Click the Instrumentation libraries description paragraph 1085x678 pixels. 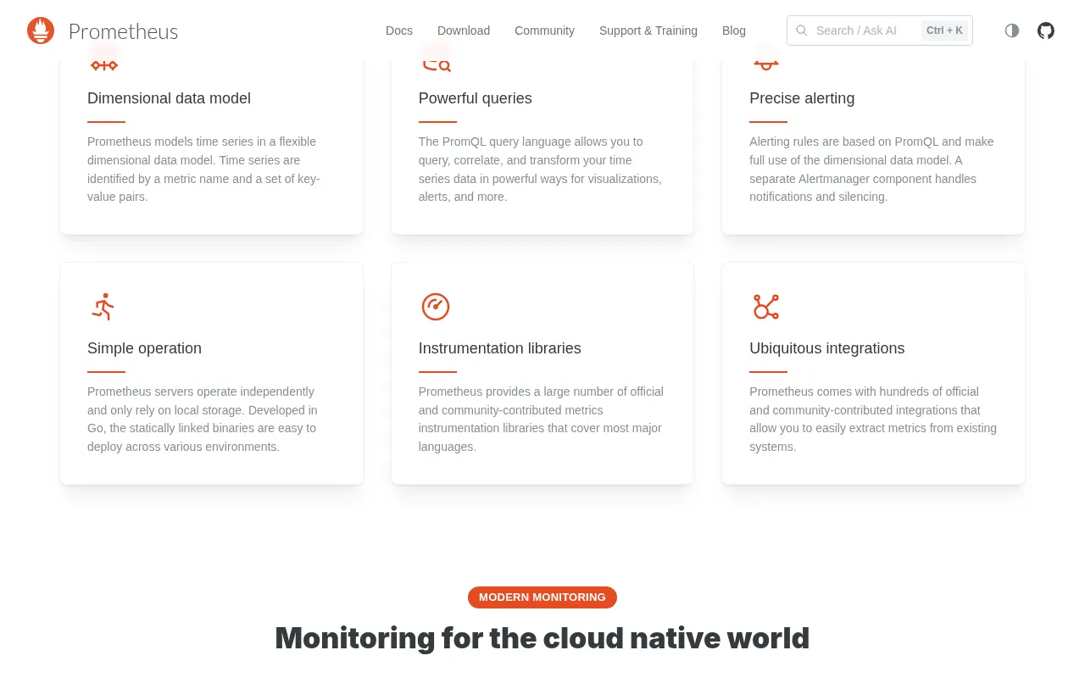(x=542, y=420)
